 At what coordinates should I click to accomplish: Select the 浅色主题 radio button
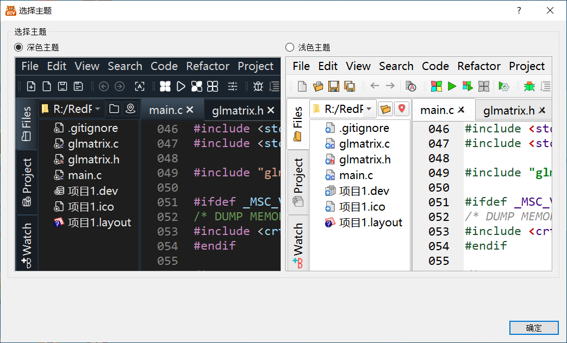coord(290,47)
